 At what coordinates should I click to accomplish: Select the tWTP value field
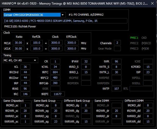(x=116, y=89)
